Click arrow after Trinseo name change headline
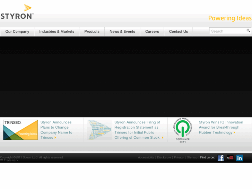The image size is (252, 189). pos(55,138)
